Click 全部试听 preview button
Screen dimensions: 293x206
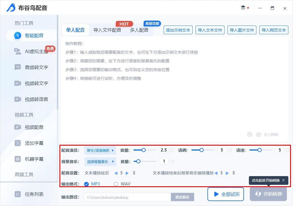click(x=225, y=194)
